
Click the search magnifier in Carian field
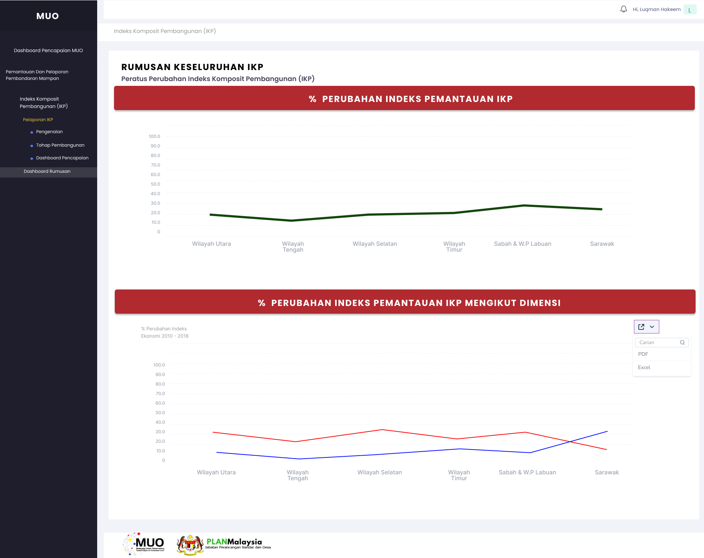(x=682, y=343)
